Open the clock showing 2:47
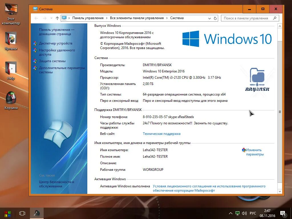Screen dimensions: 292x219 tap(267, 213)
